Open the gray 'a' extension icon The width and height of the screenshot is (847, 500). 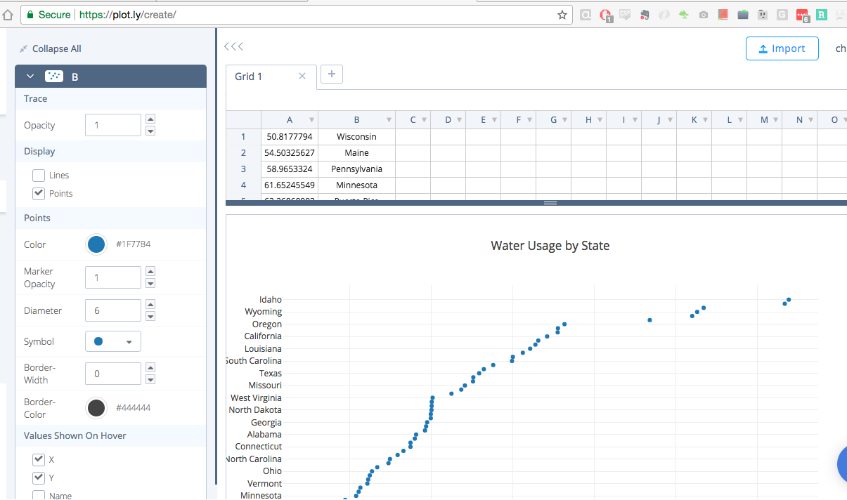tap(586, 14)
